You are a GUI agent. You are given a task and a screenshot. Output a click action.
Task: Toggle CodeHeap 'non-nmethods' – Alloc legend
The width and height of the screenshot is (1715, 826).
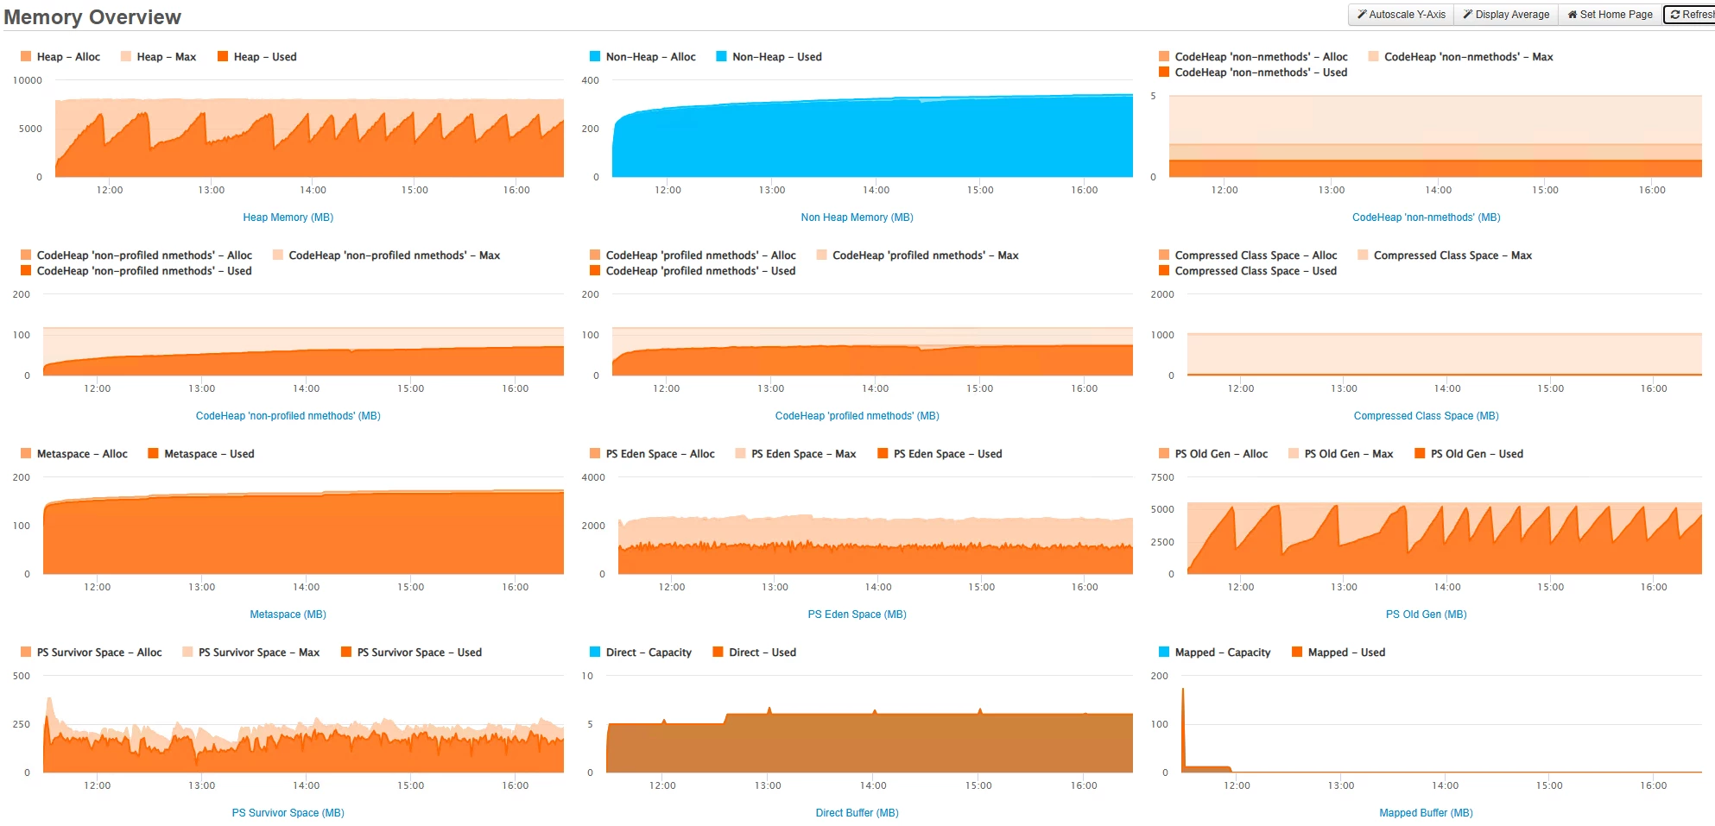pyautogui.click(x=1253, y=57)
